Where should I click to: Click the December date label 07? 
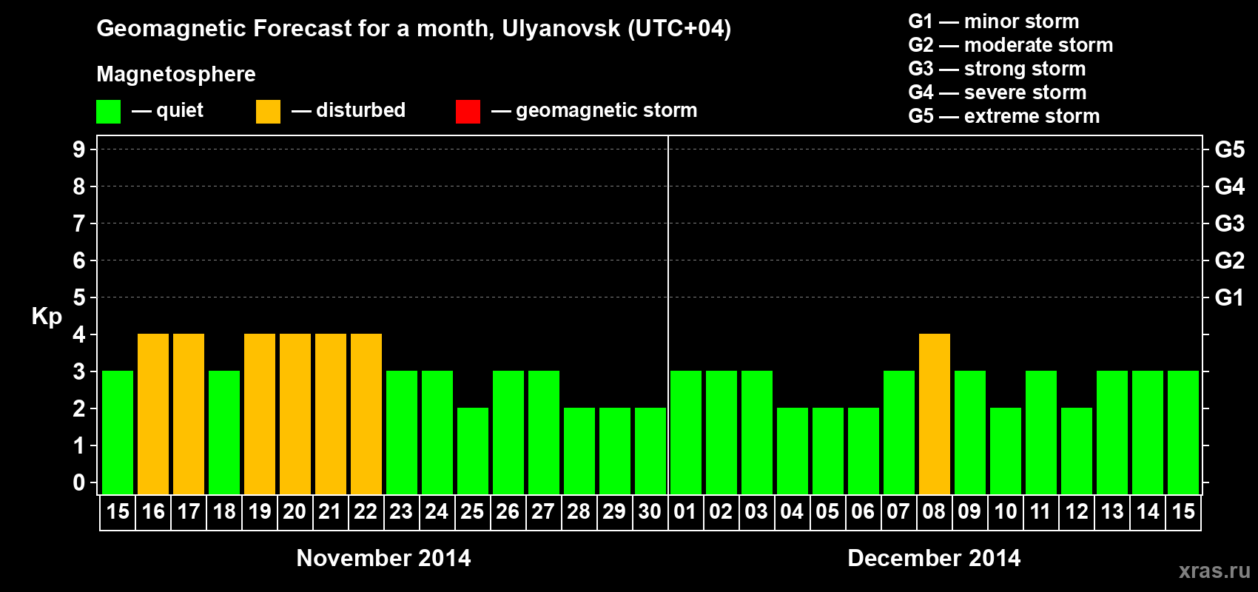898,512
